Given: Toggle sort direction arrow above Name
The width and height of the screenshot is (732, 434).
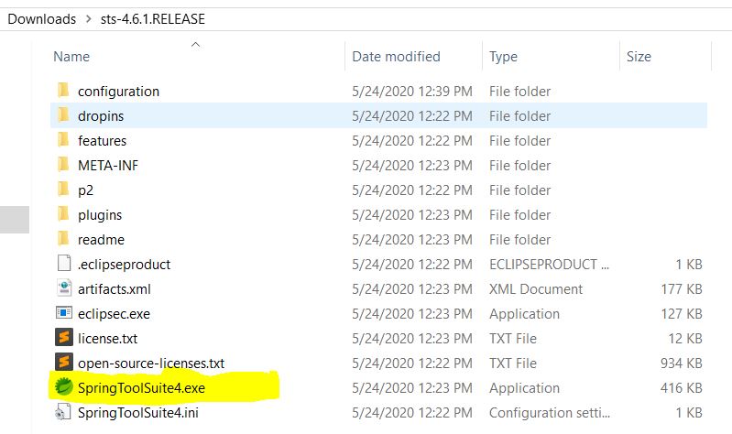Looking at the screenshot, I should pos(196,44).
